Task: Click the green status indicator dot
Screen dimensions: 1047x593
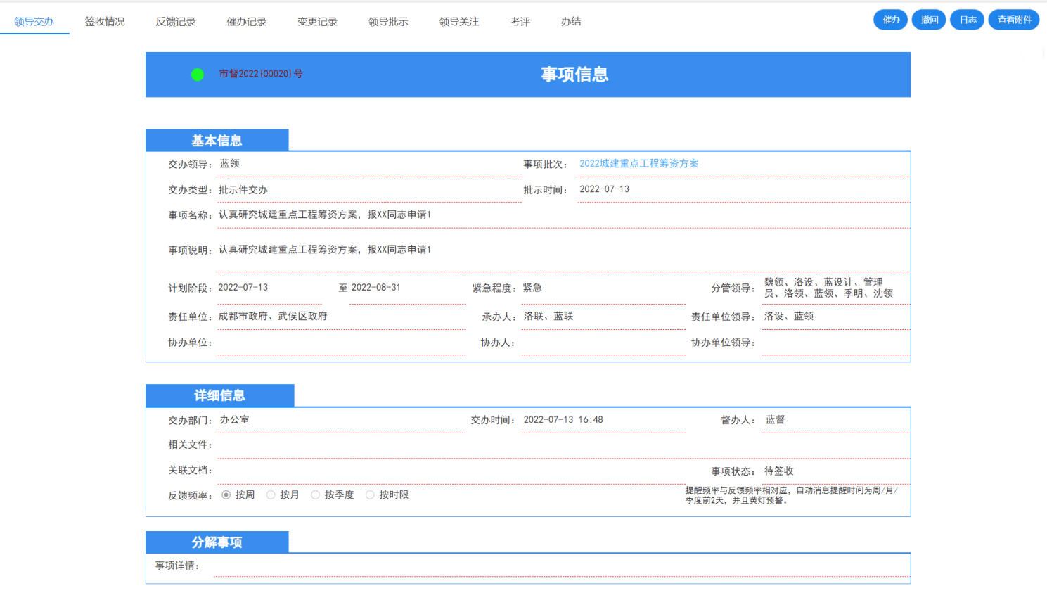Action: click(198, 75)
